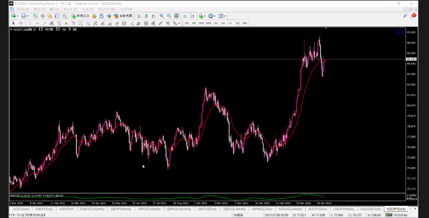Toggle 自動売買 auto trading button
This screenshot has height=218, width=429.
click(x=123, y=16)
